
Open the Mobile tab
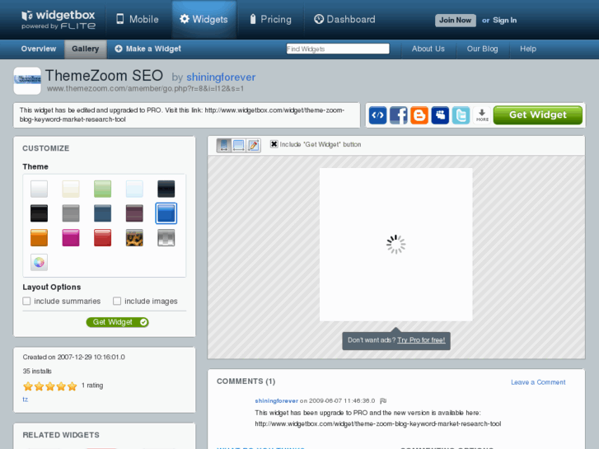[137, 19]
